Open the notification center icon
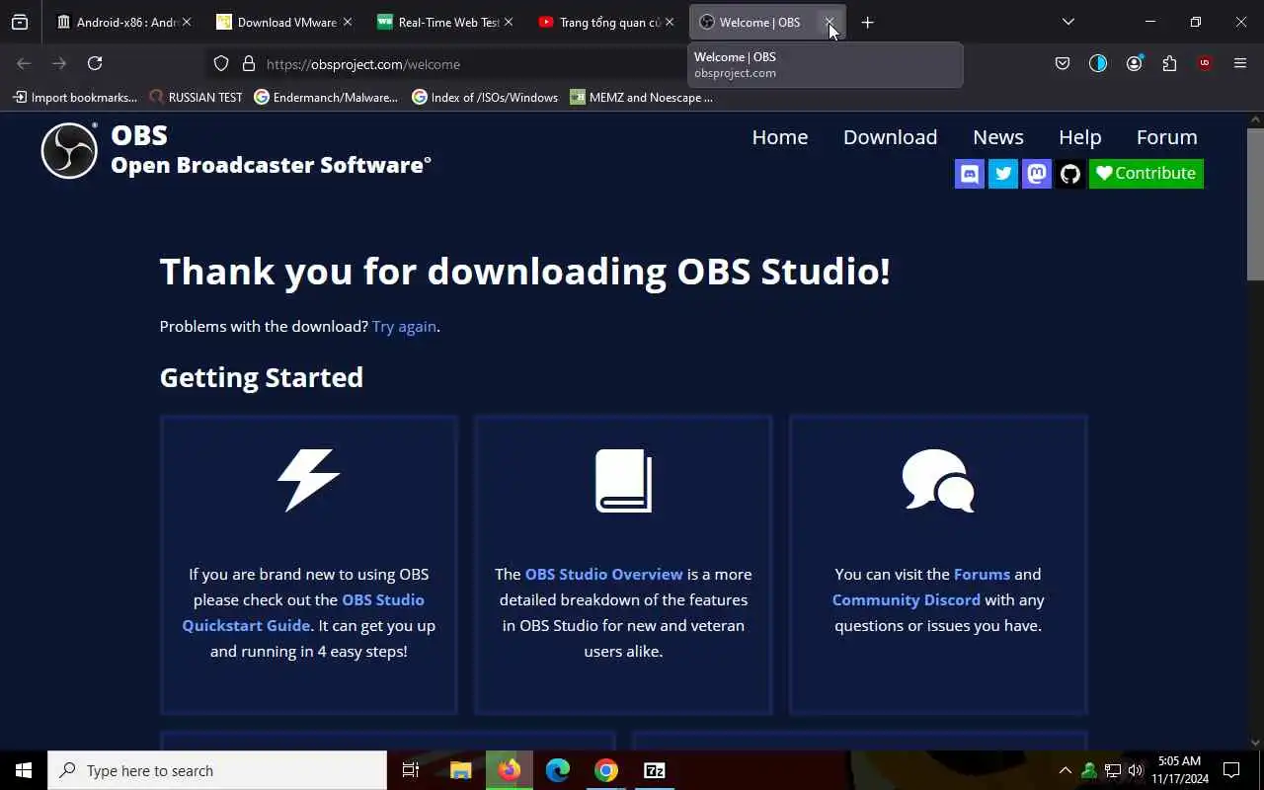This screenshot has width=1264, height=790. coord(1231,770)
